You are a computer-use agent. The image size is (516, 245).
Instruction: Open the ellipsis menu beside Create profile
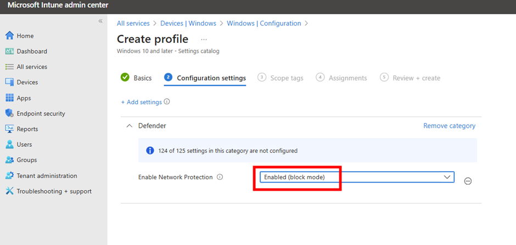click(x=204, y=39)
